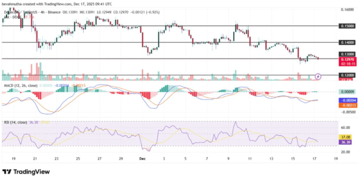Click date 11 on the time axis
Image resolution: width=358 pixels, height=176 pixels.
250,159
